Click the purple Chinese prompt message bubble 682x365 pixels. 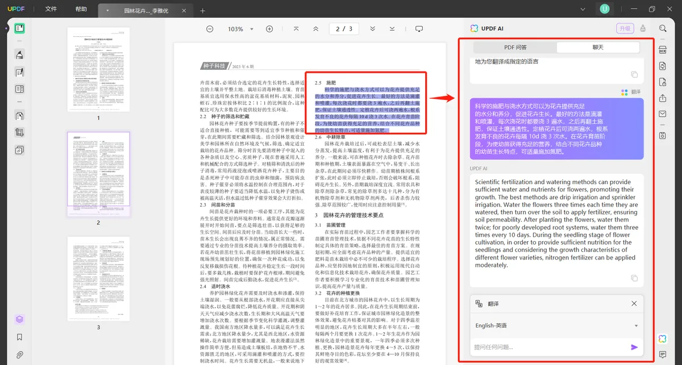(x=556, y=129)
